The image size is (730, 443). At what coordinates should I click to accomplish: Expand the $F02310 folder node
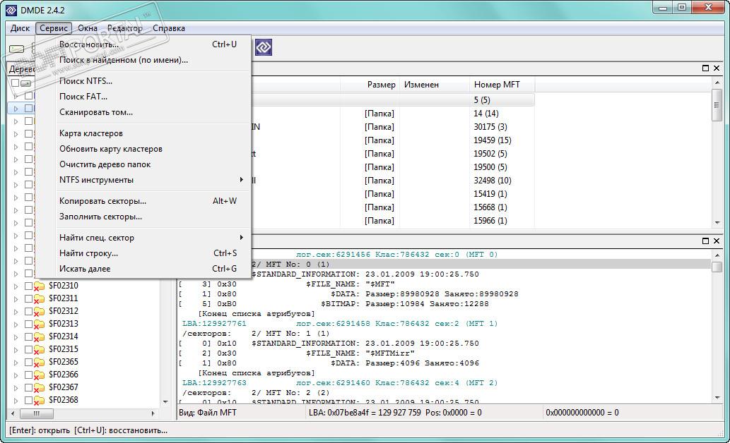click(16, 286)
